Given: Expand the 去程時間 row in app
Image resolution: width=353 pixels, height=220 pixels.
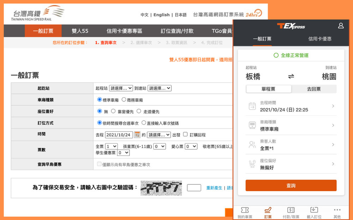Looking at the screenshot, I should pos(291,106).
